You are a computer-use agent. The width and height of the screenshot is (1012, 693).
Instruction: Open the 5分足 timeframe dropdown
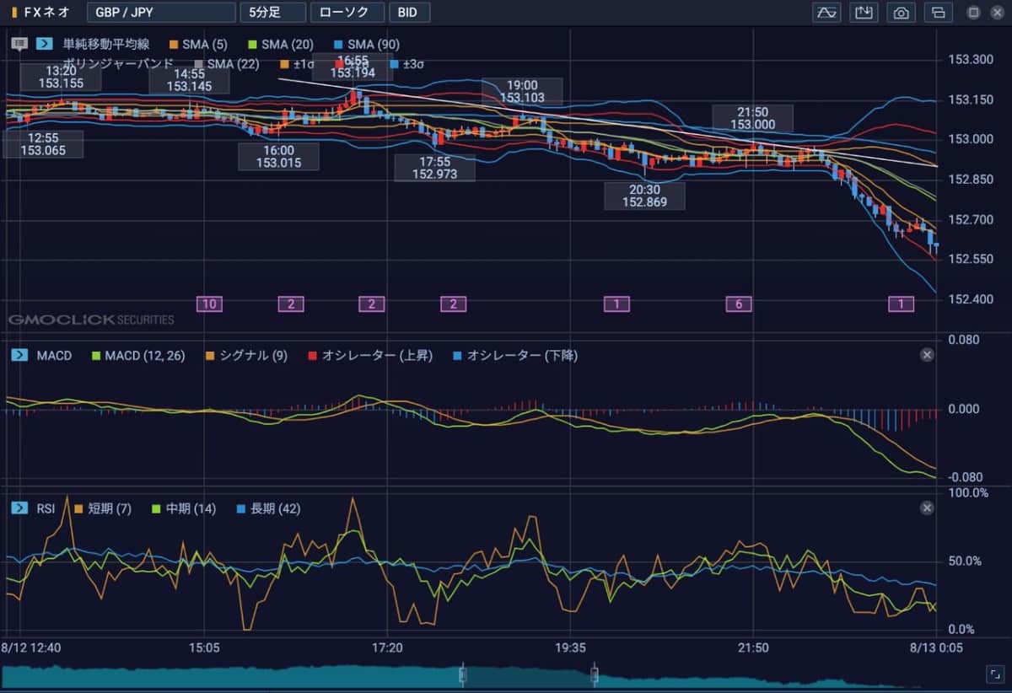272,13
